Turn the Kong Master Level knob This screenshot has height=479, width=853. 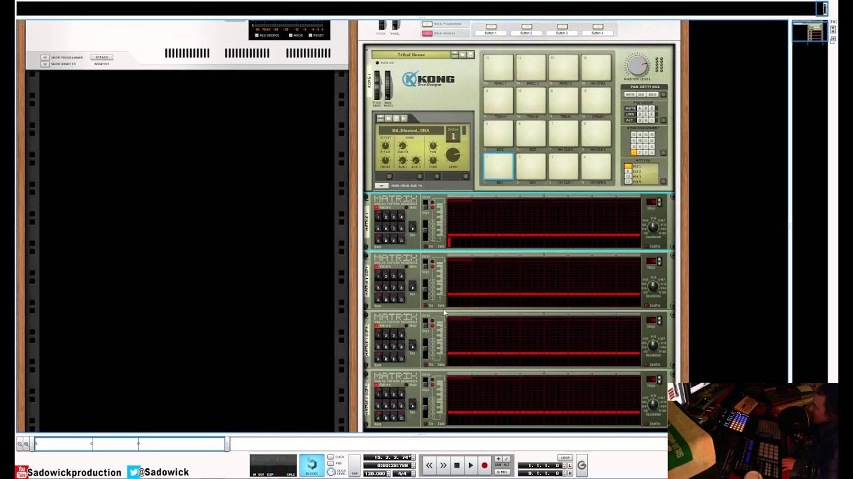tap(637, 65)
